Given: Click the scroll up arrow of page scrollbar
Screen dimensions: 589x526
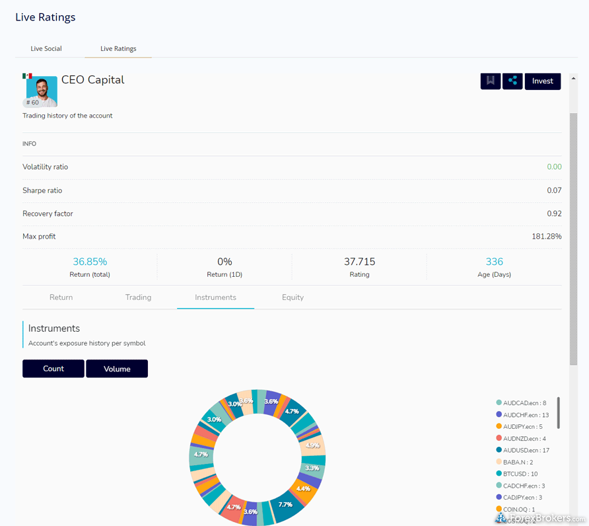Looking at the screenshot, I should point(573,79).
